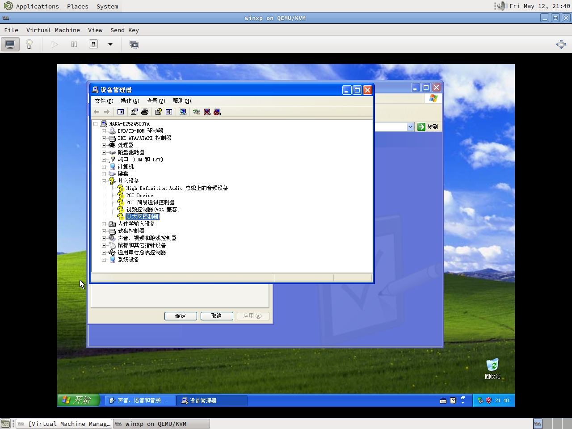Click the keyboard tray icon in XP taskbar

pyautogui.click(x=443, y=401)
